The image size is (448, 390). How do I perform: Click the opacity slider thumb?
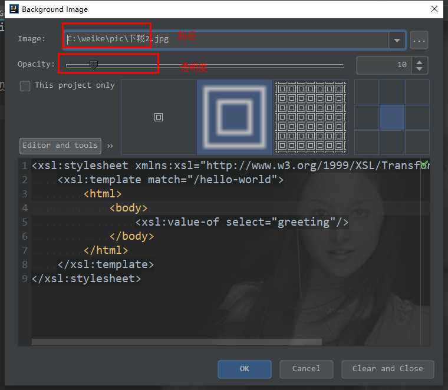coord(93,65)
